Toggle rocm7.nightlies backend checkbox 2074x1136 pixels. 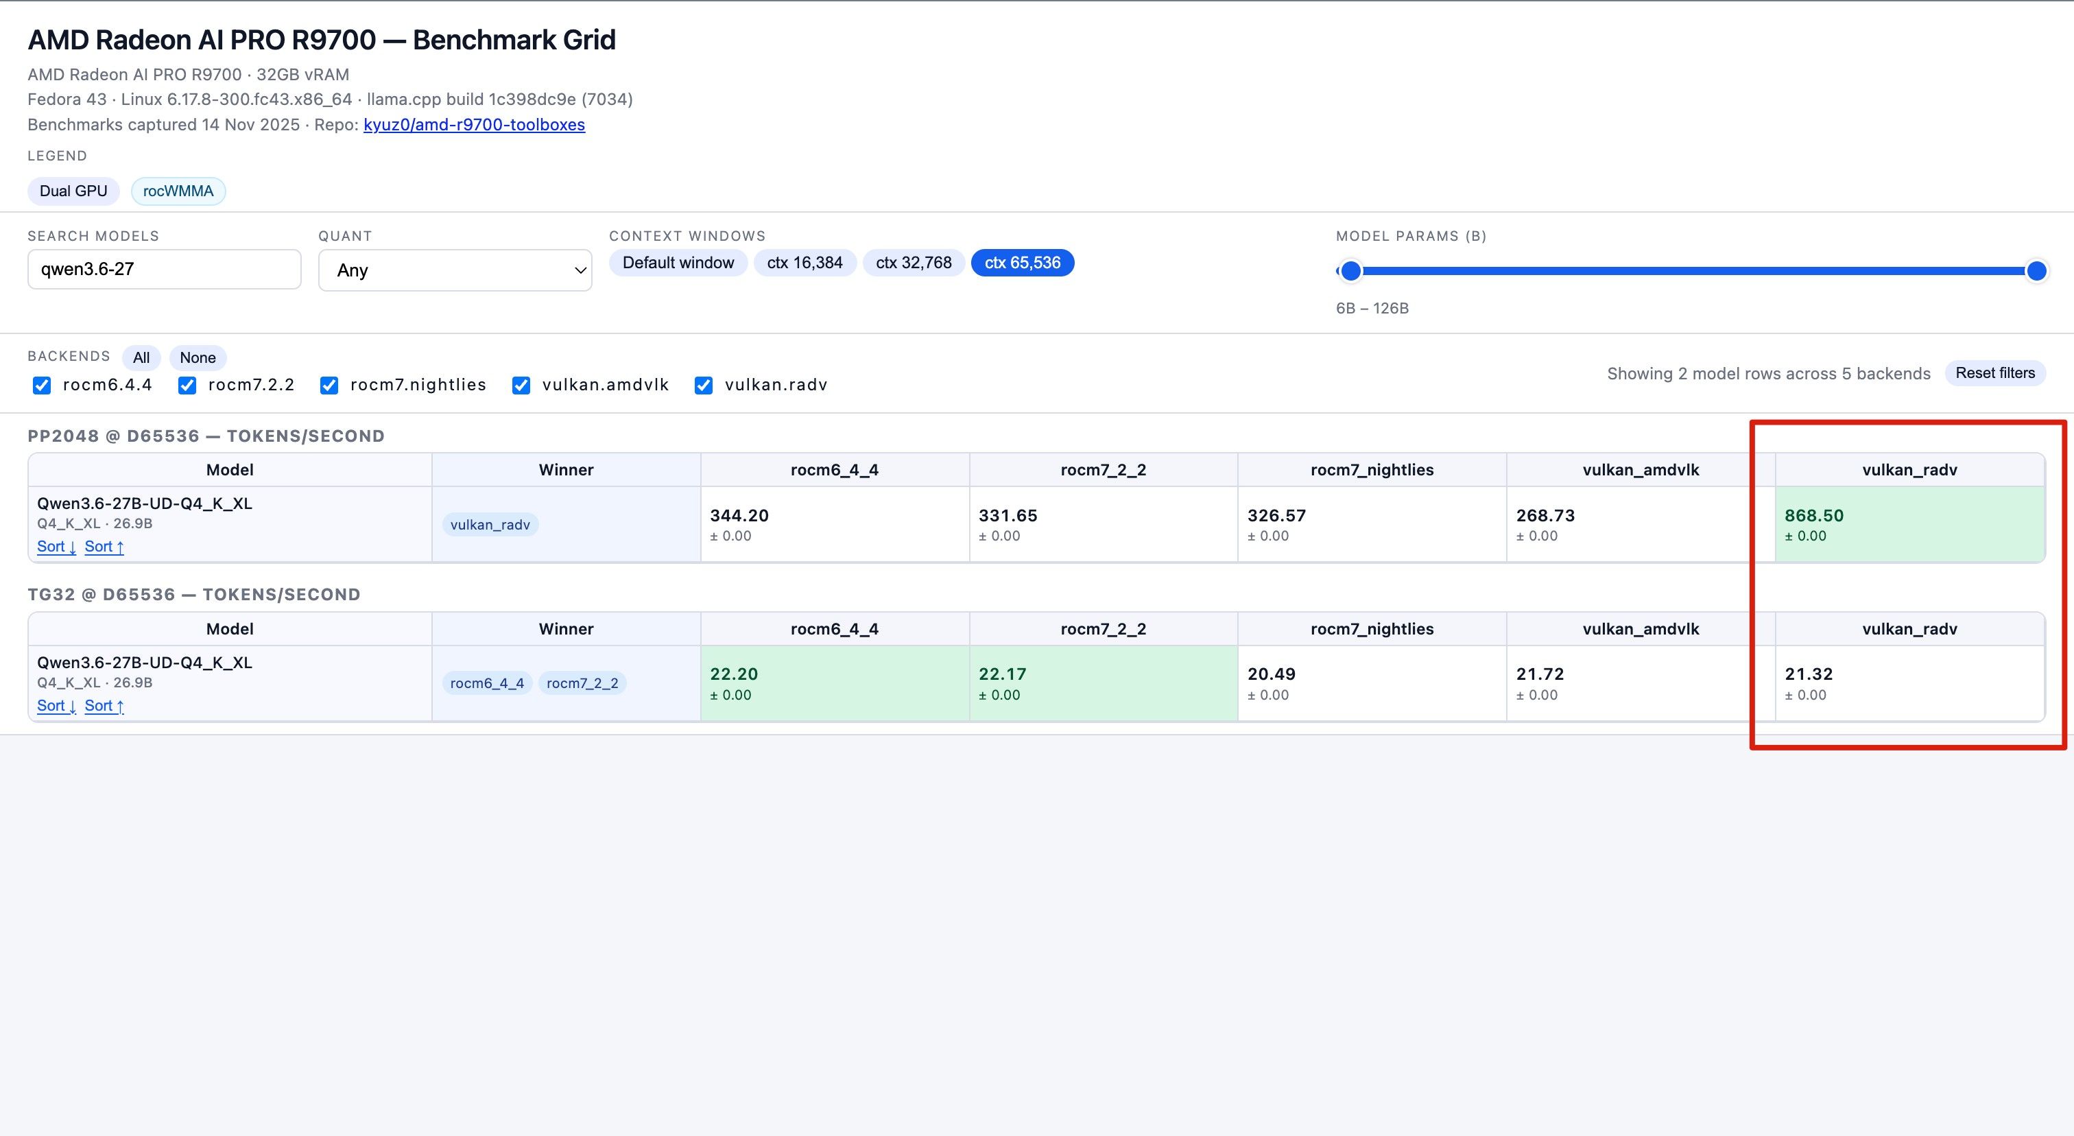coord(329,386)
